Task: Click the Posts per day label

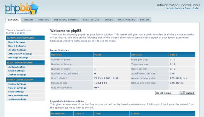Action: [x=140, y=60]
